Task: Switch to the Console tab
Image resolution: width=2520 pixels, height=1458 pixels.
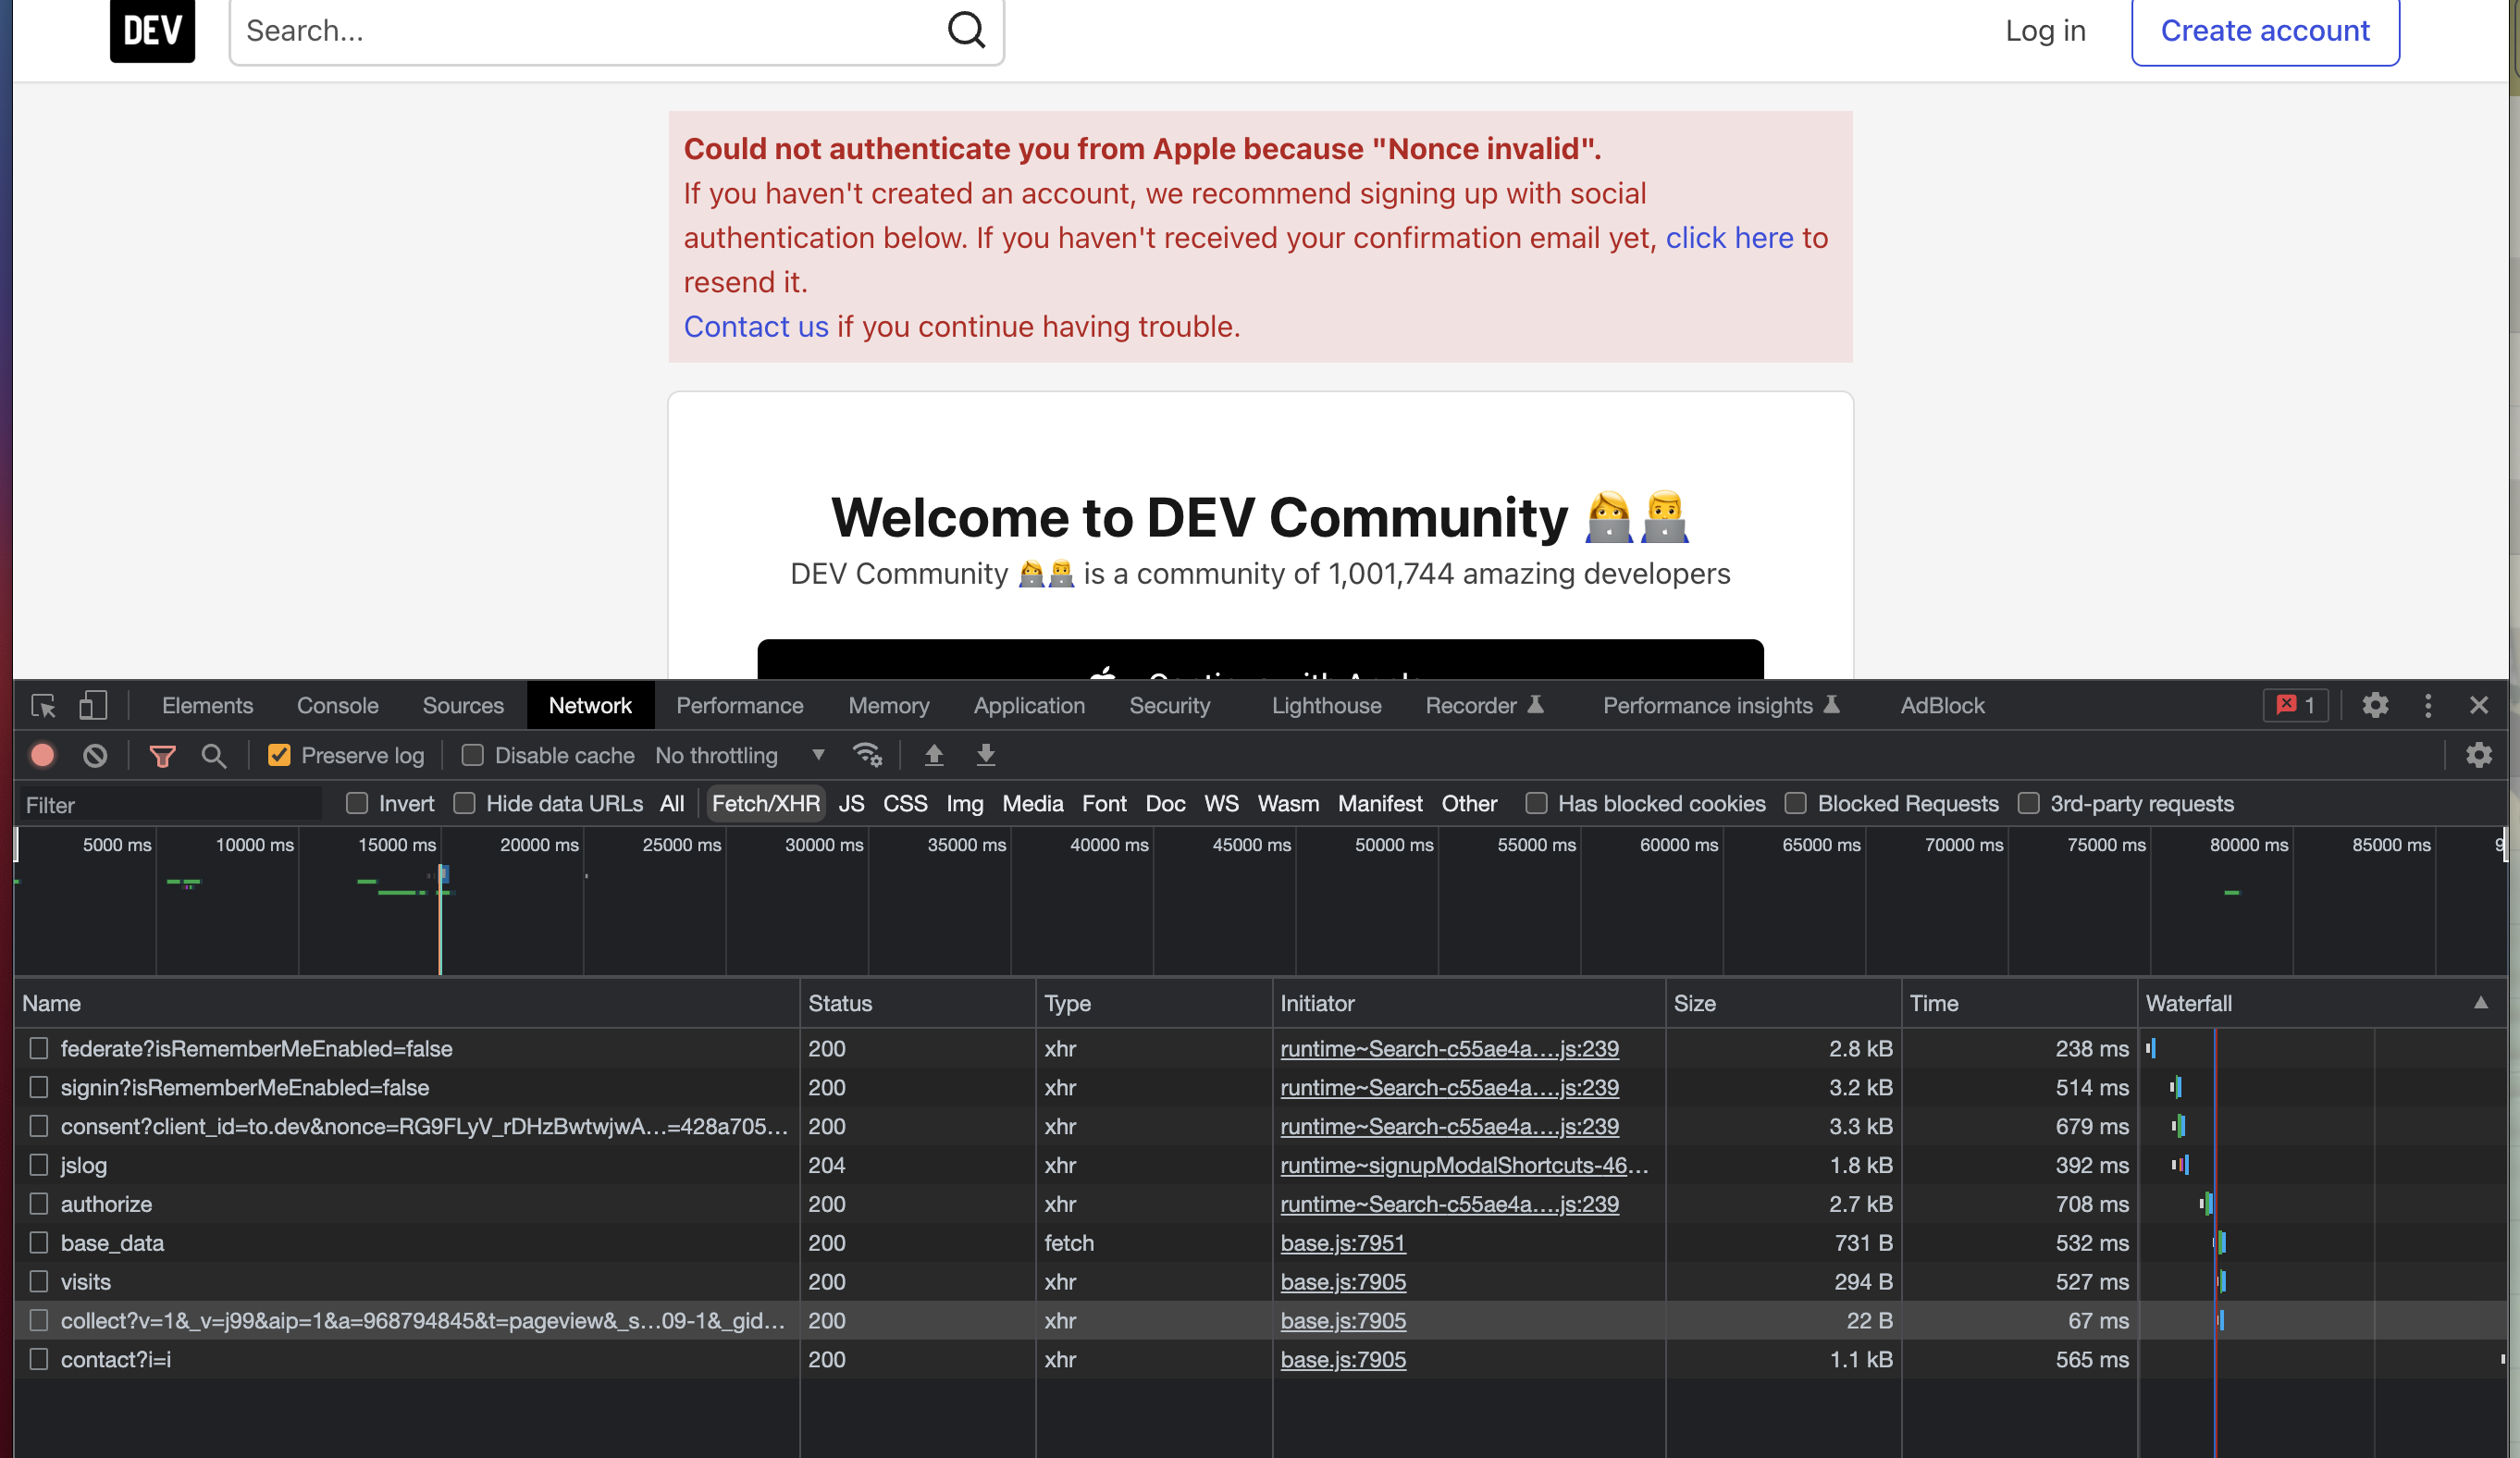Action: coord(336,705)
